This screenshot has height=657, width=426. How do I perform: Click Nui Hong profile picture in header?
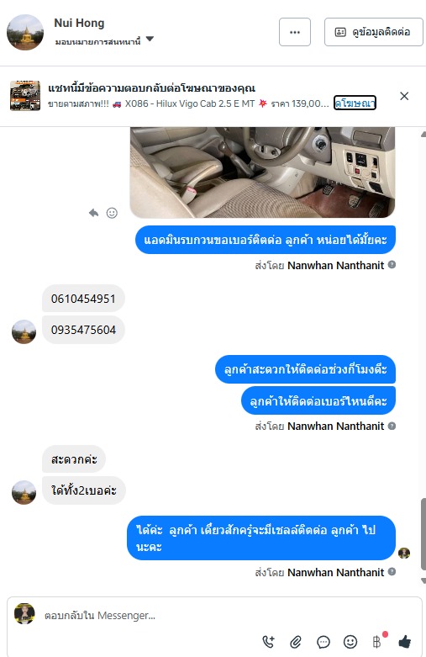[25, 32]
